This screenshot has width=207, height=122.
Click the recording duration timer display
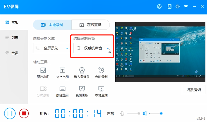(x=78, y=113)
